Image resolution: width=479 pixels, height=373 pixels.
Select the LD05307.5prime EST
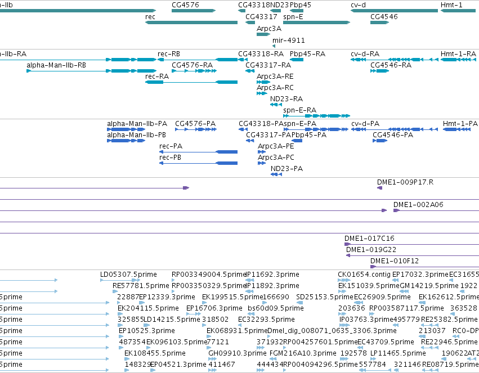(x=120, y=280)
